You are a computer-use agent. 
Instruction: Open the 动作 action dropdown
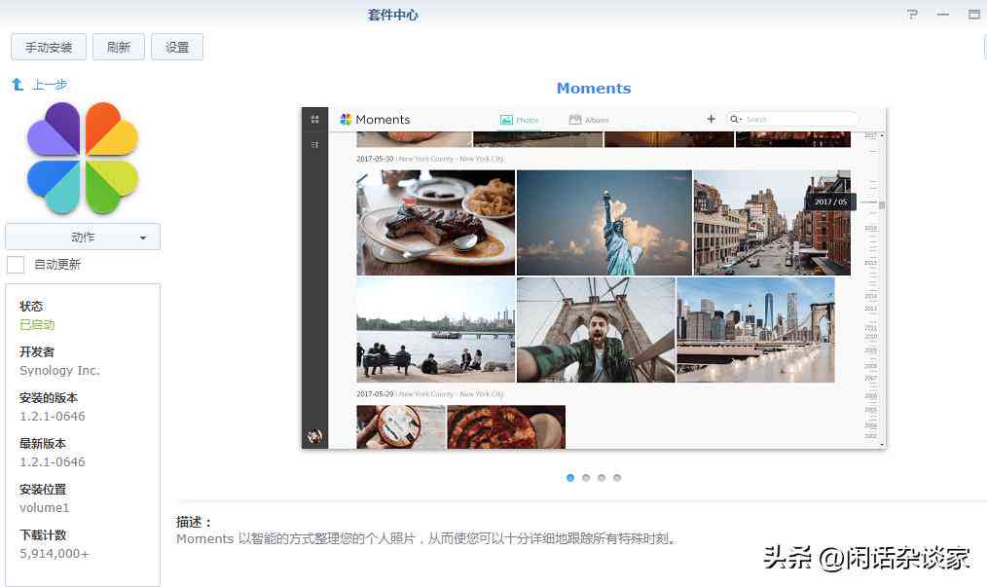83,238
